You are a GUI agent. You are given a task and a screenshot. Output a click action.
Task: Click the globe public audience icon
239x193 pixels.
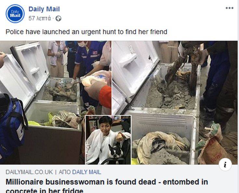(59, 18)
